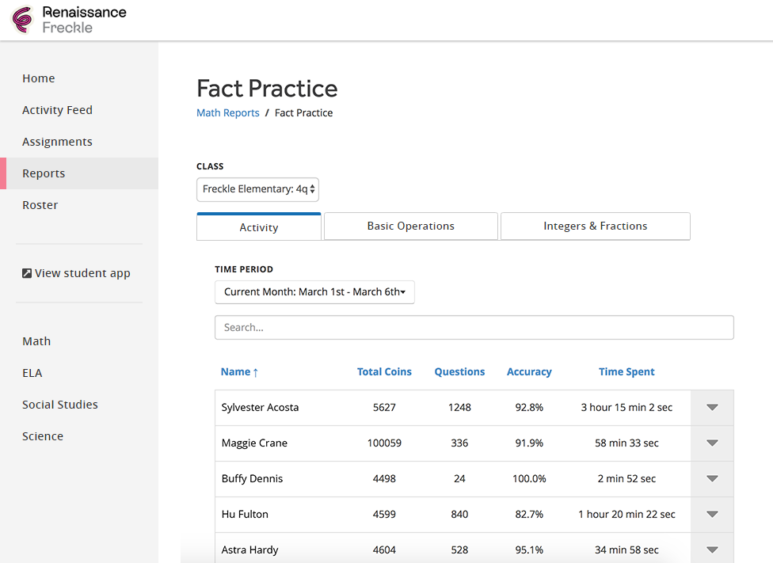Click the Freckle logo icon
The image size is (773, 563).
tap(21, 20)
